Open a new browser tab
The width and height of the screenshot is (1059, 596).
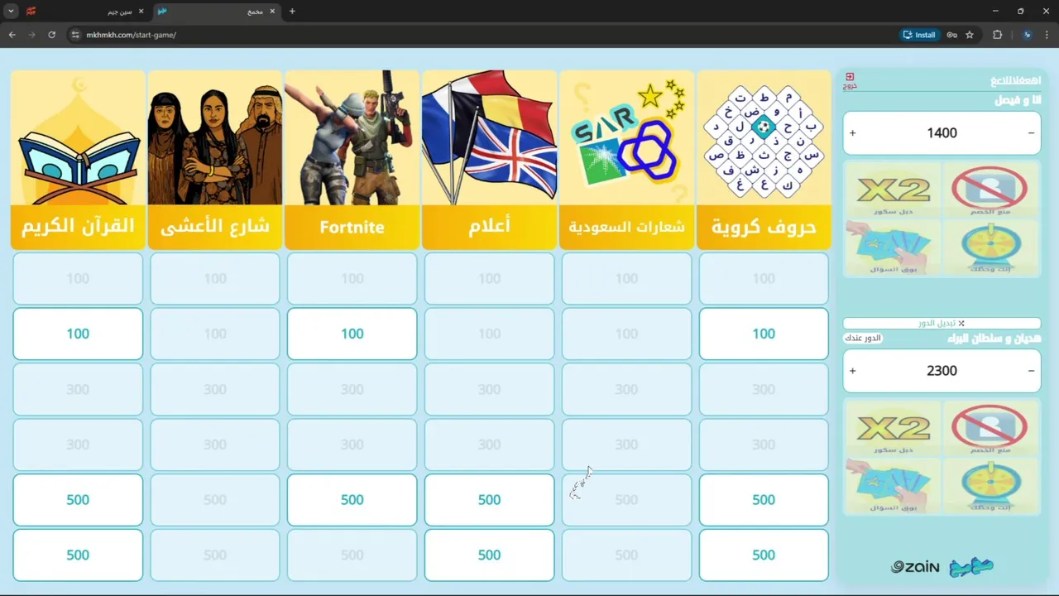coord(292,12)
